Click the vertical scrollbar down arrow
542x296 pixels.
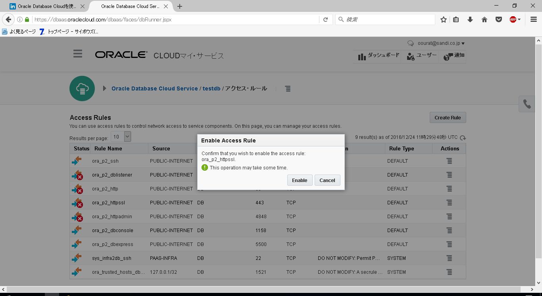coord(539,283)
